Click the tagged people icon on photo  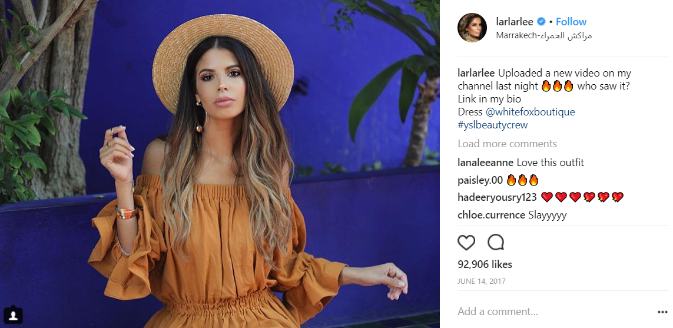14,316
